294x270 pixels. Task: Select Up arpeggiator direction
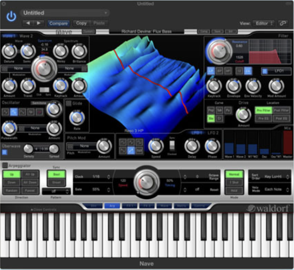tap(11, 174)
